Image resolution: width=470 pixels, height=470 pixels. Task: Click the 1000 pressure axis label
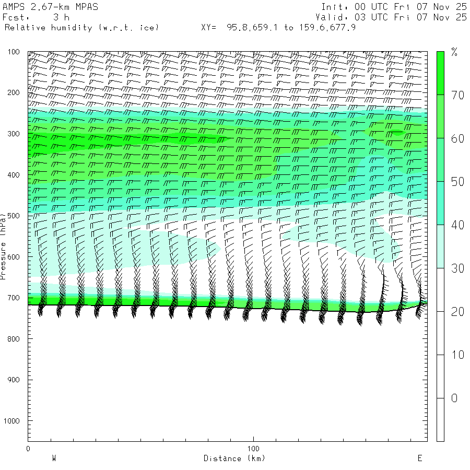11,421
